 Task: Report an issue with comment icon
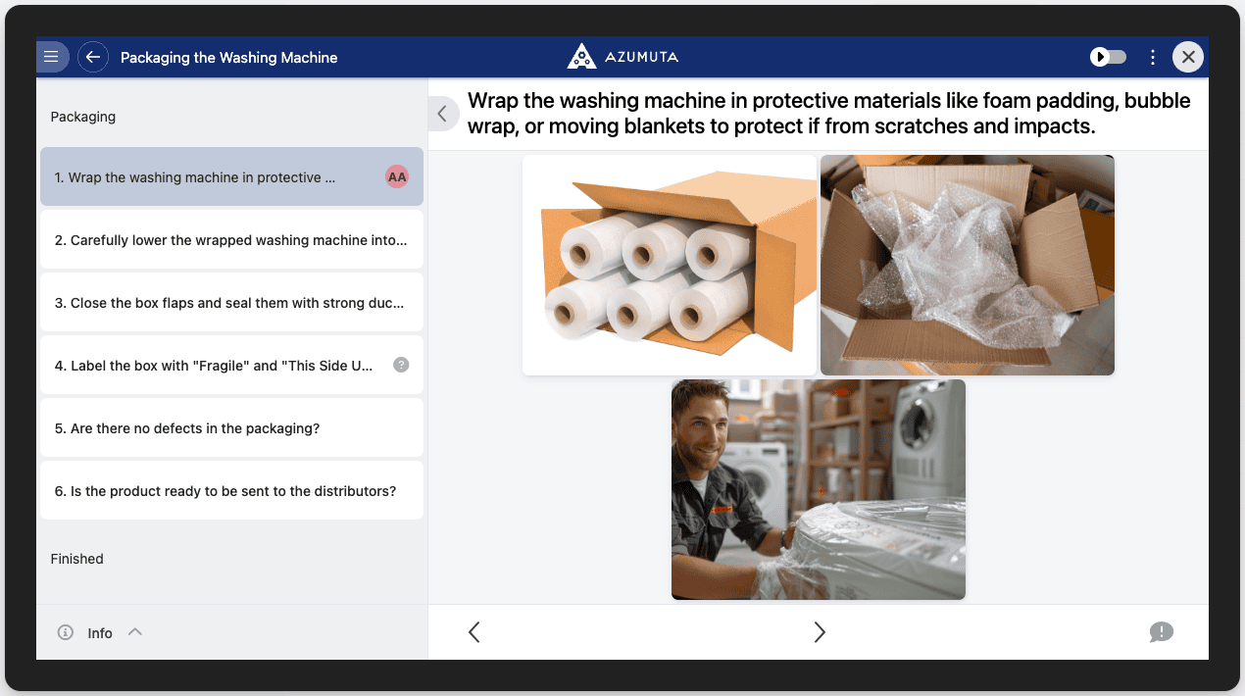click(1161, 632)
